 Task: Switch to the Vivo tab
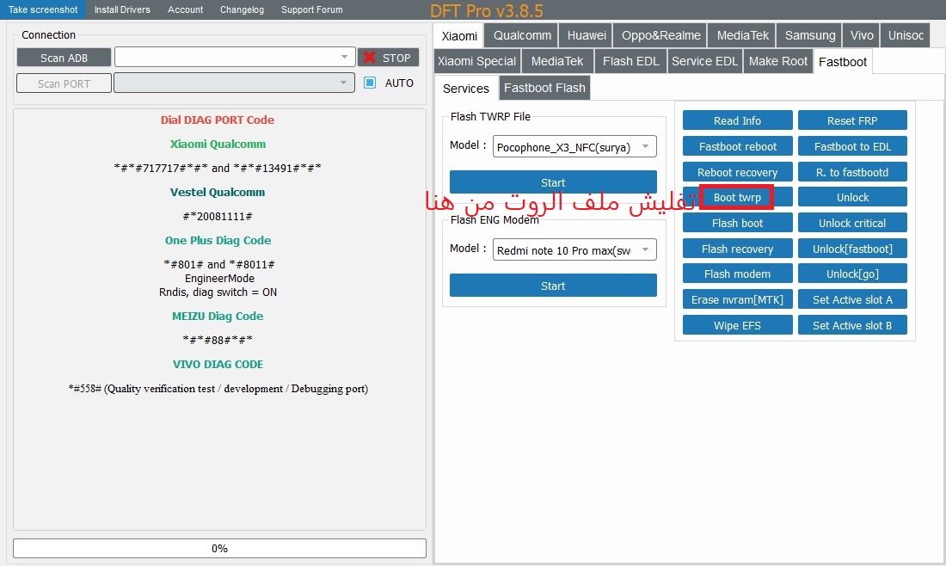(862, 35)
